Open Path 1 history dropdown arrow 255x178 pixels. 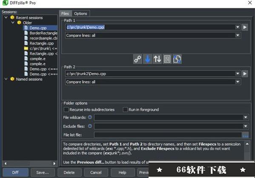pyautogui.click(x=238, y=27)
